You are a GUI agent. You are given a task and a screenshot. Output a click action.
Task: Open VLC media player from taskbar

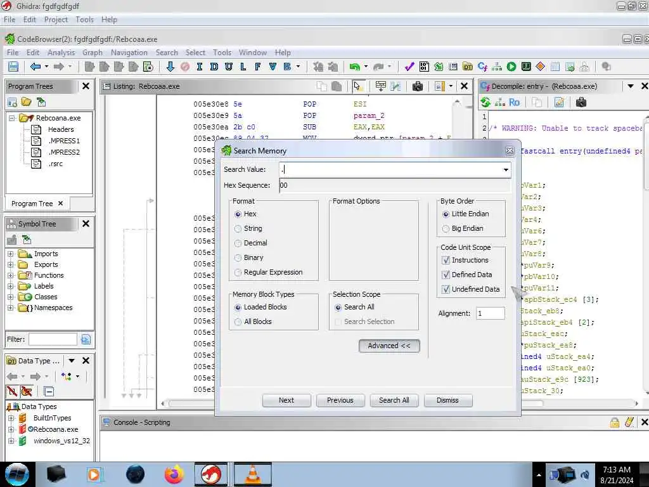pyautogui.click(x=252, y=474)
